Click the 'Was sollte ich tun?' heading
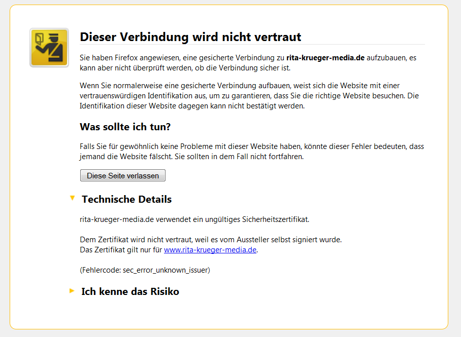Image resolution: width=461 pixels, height=337 pixels. [125, 127]
